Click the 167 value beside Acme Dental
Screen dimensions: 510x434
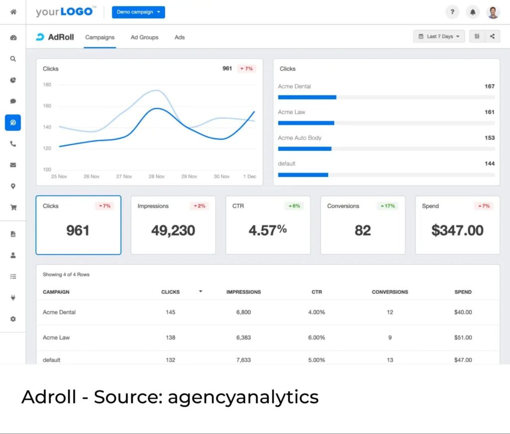point(490,86)
